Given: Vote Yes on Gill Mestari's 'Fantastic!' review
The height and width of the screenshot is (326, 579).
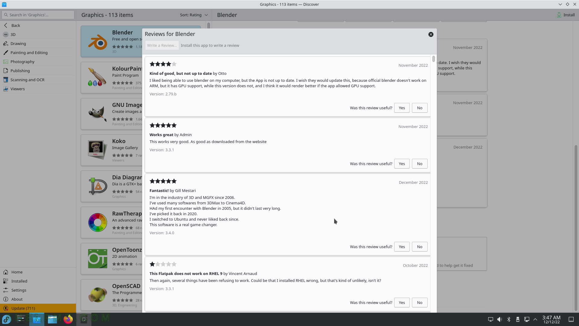Looking at the screenshot, I should click(402, 247).
